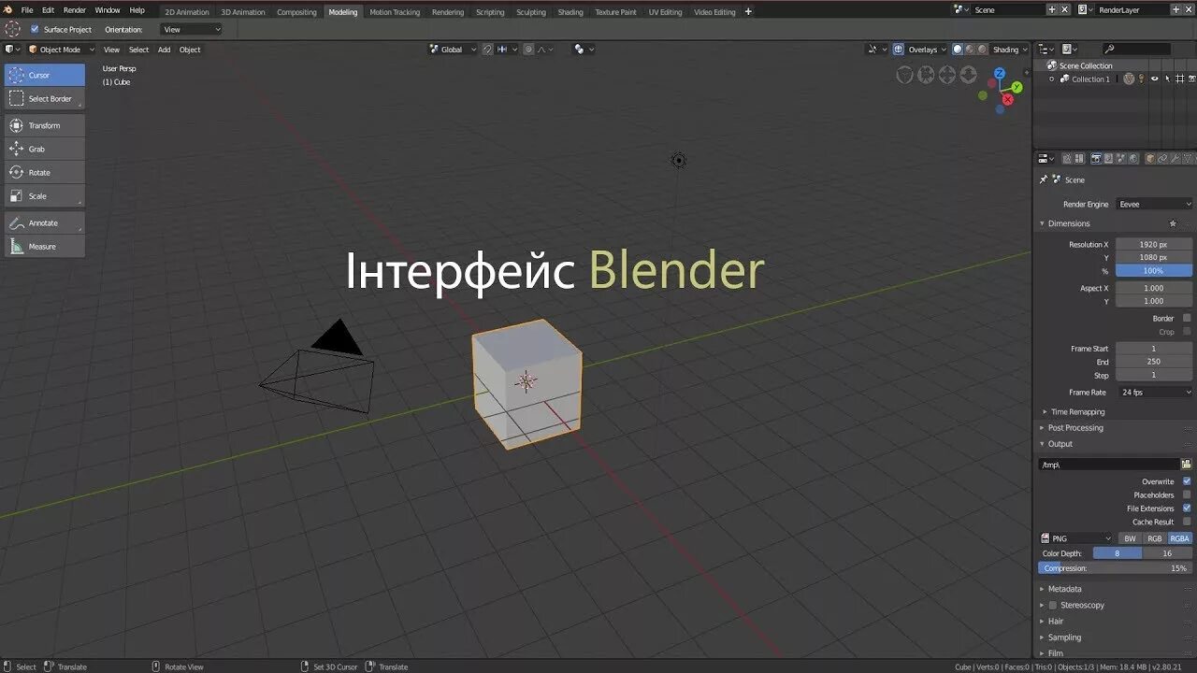Screen dimensions: 1197x673
Task: Click the viewport gizmo Z axis
Action: tap(1000, 73)
